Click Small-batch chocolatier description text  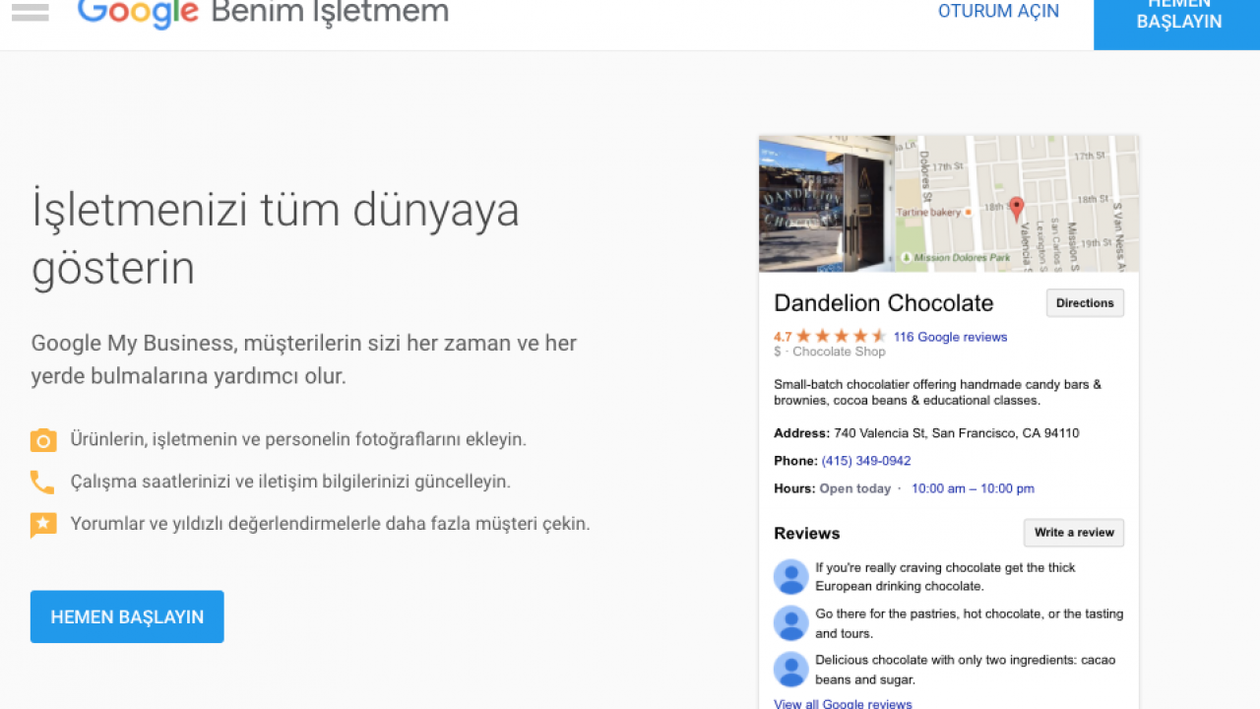(937, 393)
